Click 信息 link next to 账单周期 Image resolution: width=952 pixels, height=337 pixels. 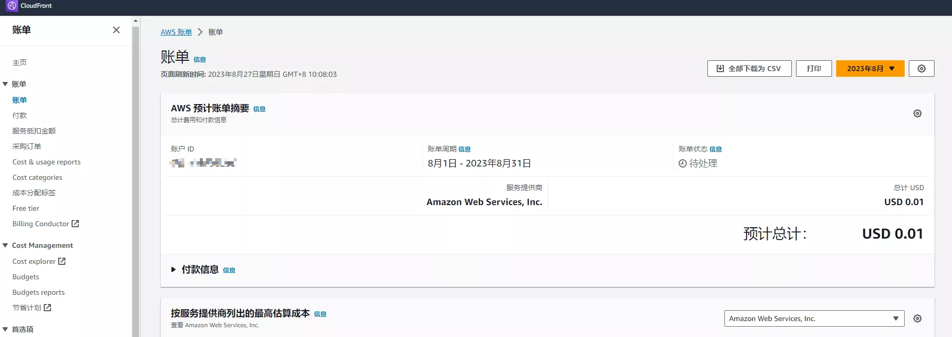point(464,149)
